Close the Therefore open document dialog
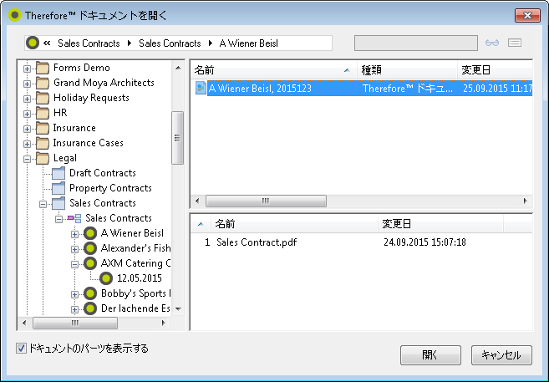 (x=527, y=15)
